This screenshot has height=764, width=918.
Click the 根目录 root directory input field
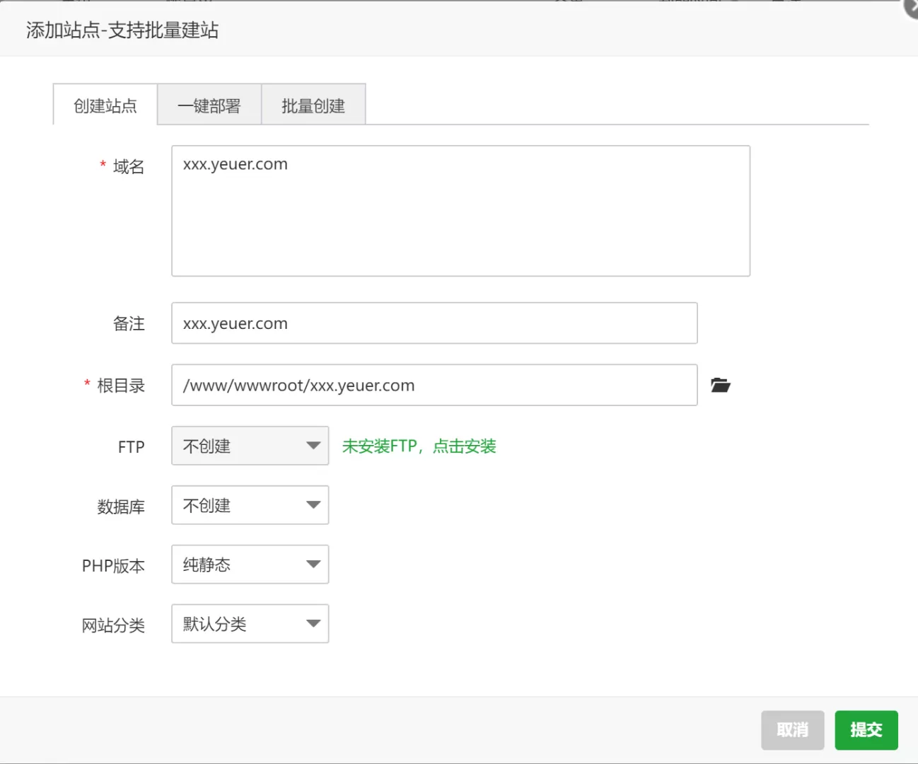pos(434,385)
